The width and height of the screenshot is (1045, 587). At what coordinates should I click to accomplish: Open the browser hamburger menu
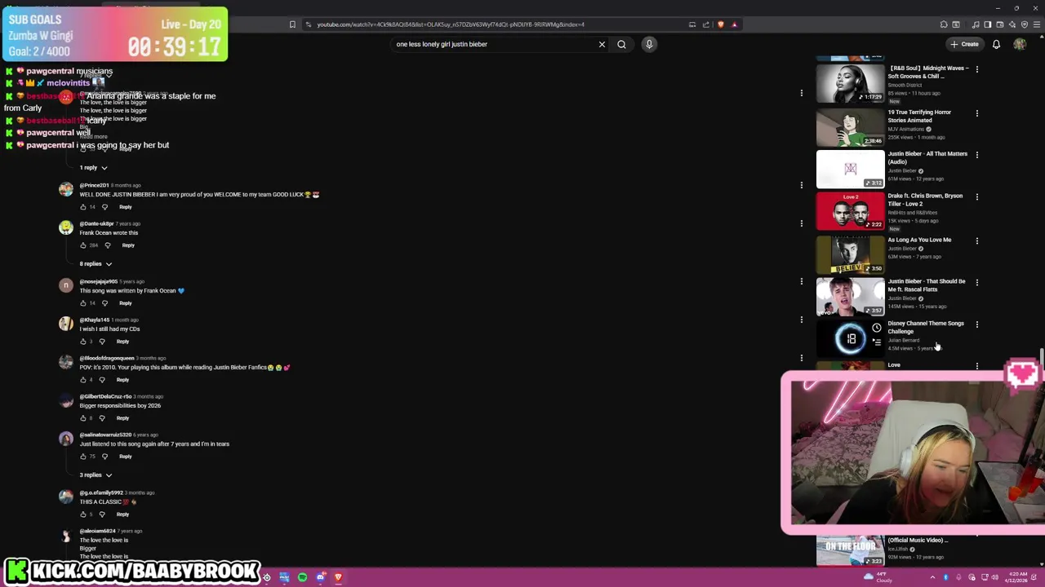tap(1037, 24)
